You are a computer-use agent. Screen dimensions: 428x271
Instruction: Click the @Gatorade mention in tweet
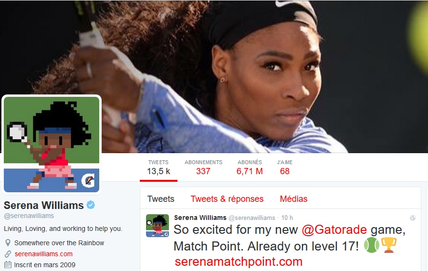pyautogui.click(x=334, y=229)
